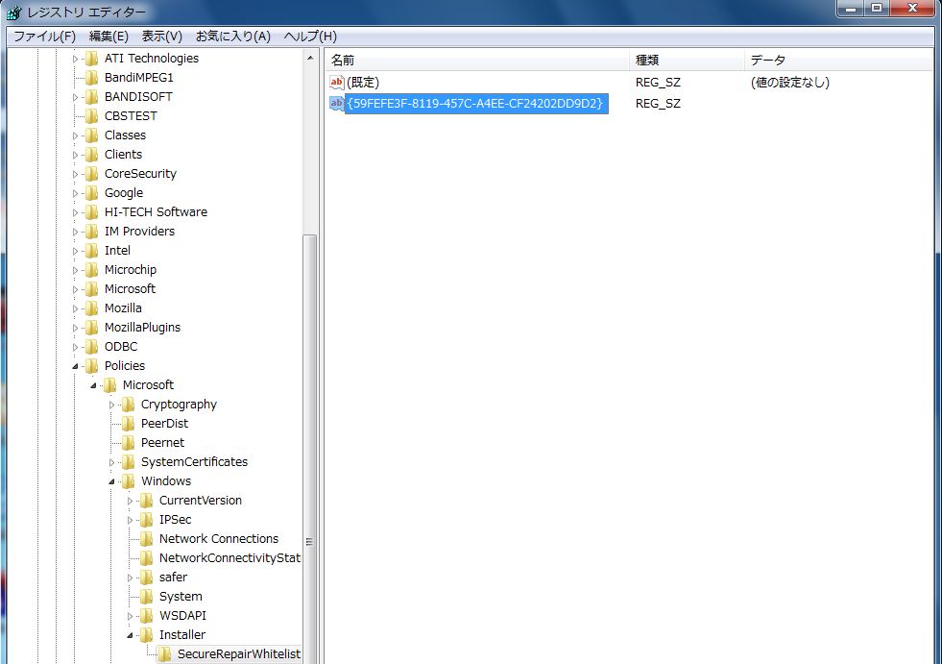Viewport: 942px width, 664px height.
Task: Click the (値の設定なし) data cell
Action: click(789, 83)
